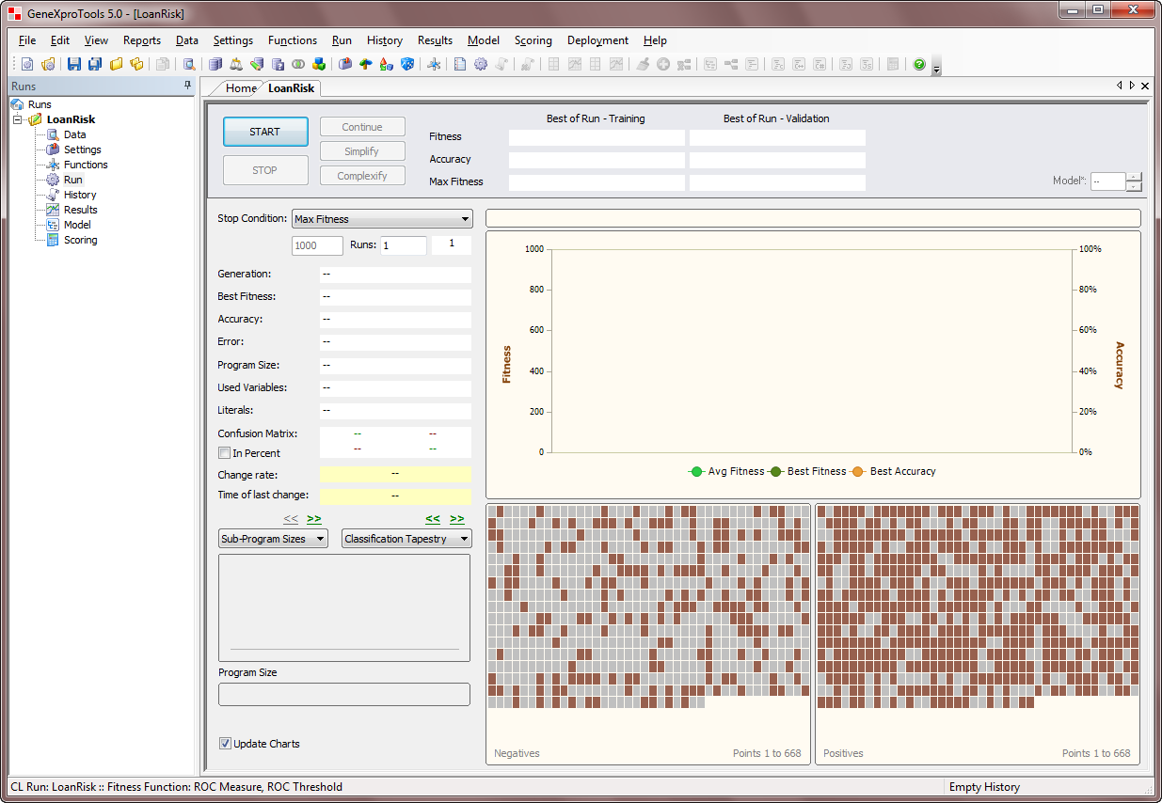Open the Classification Tapestry dropdown

[x=406, y=539]
